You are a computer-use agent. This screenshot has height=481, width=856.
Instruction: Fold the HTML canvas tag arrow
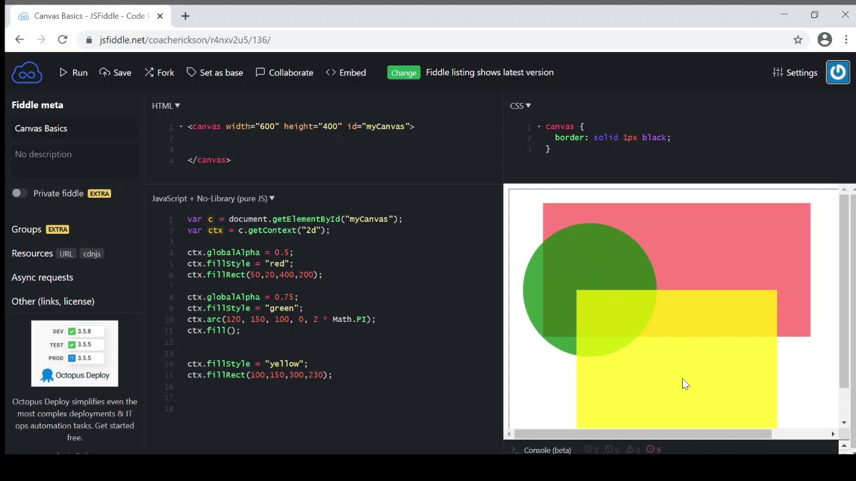point(181,126)
